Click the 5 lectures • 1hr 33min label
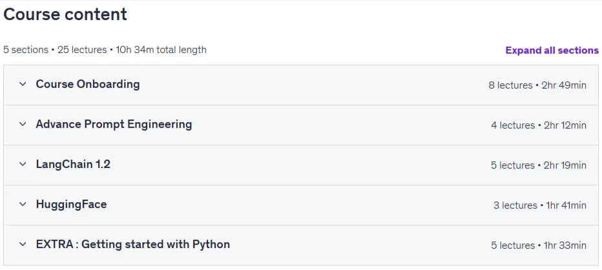602x270 pixels. pos(539,245)
